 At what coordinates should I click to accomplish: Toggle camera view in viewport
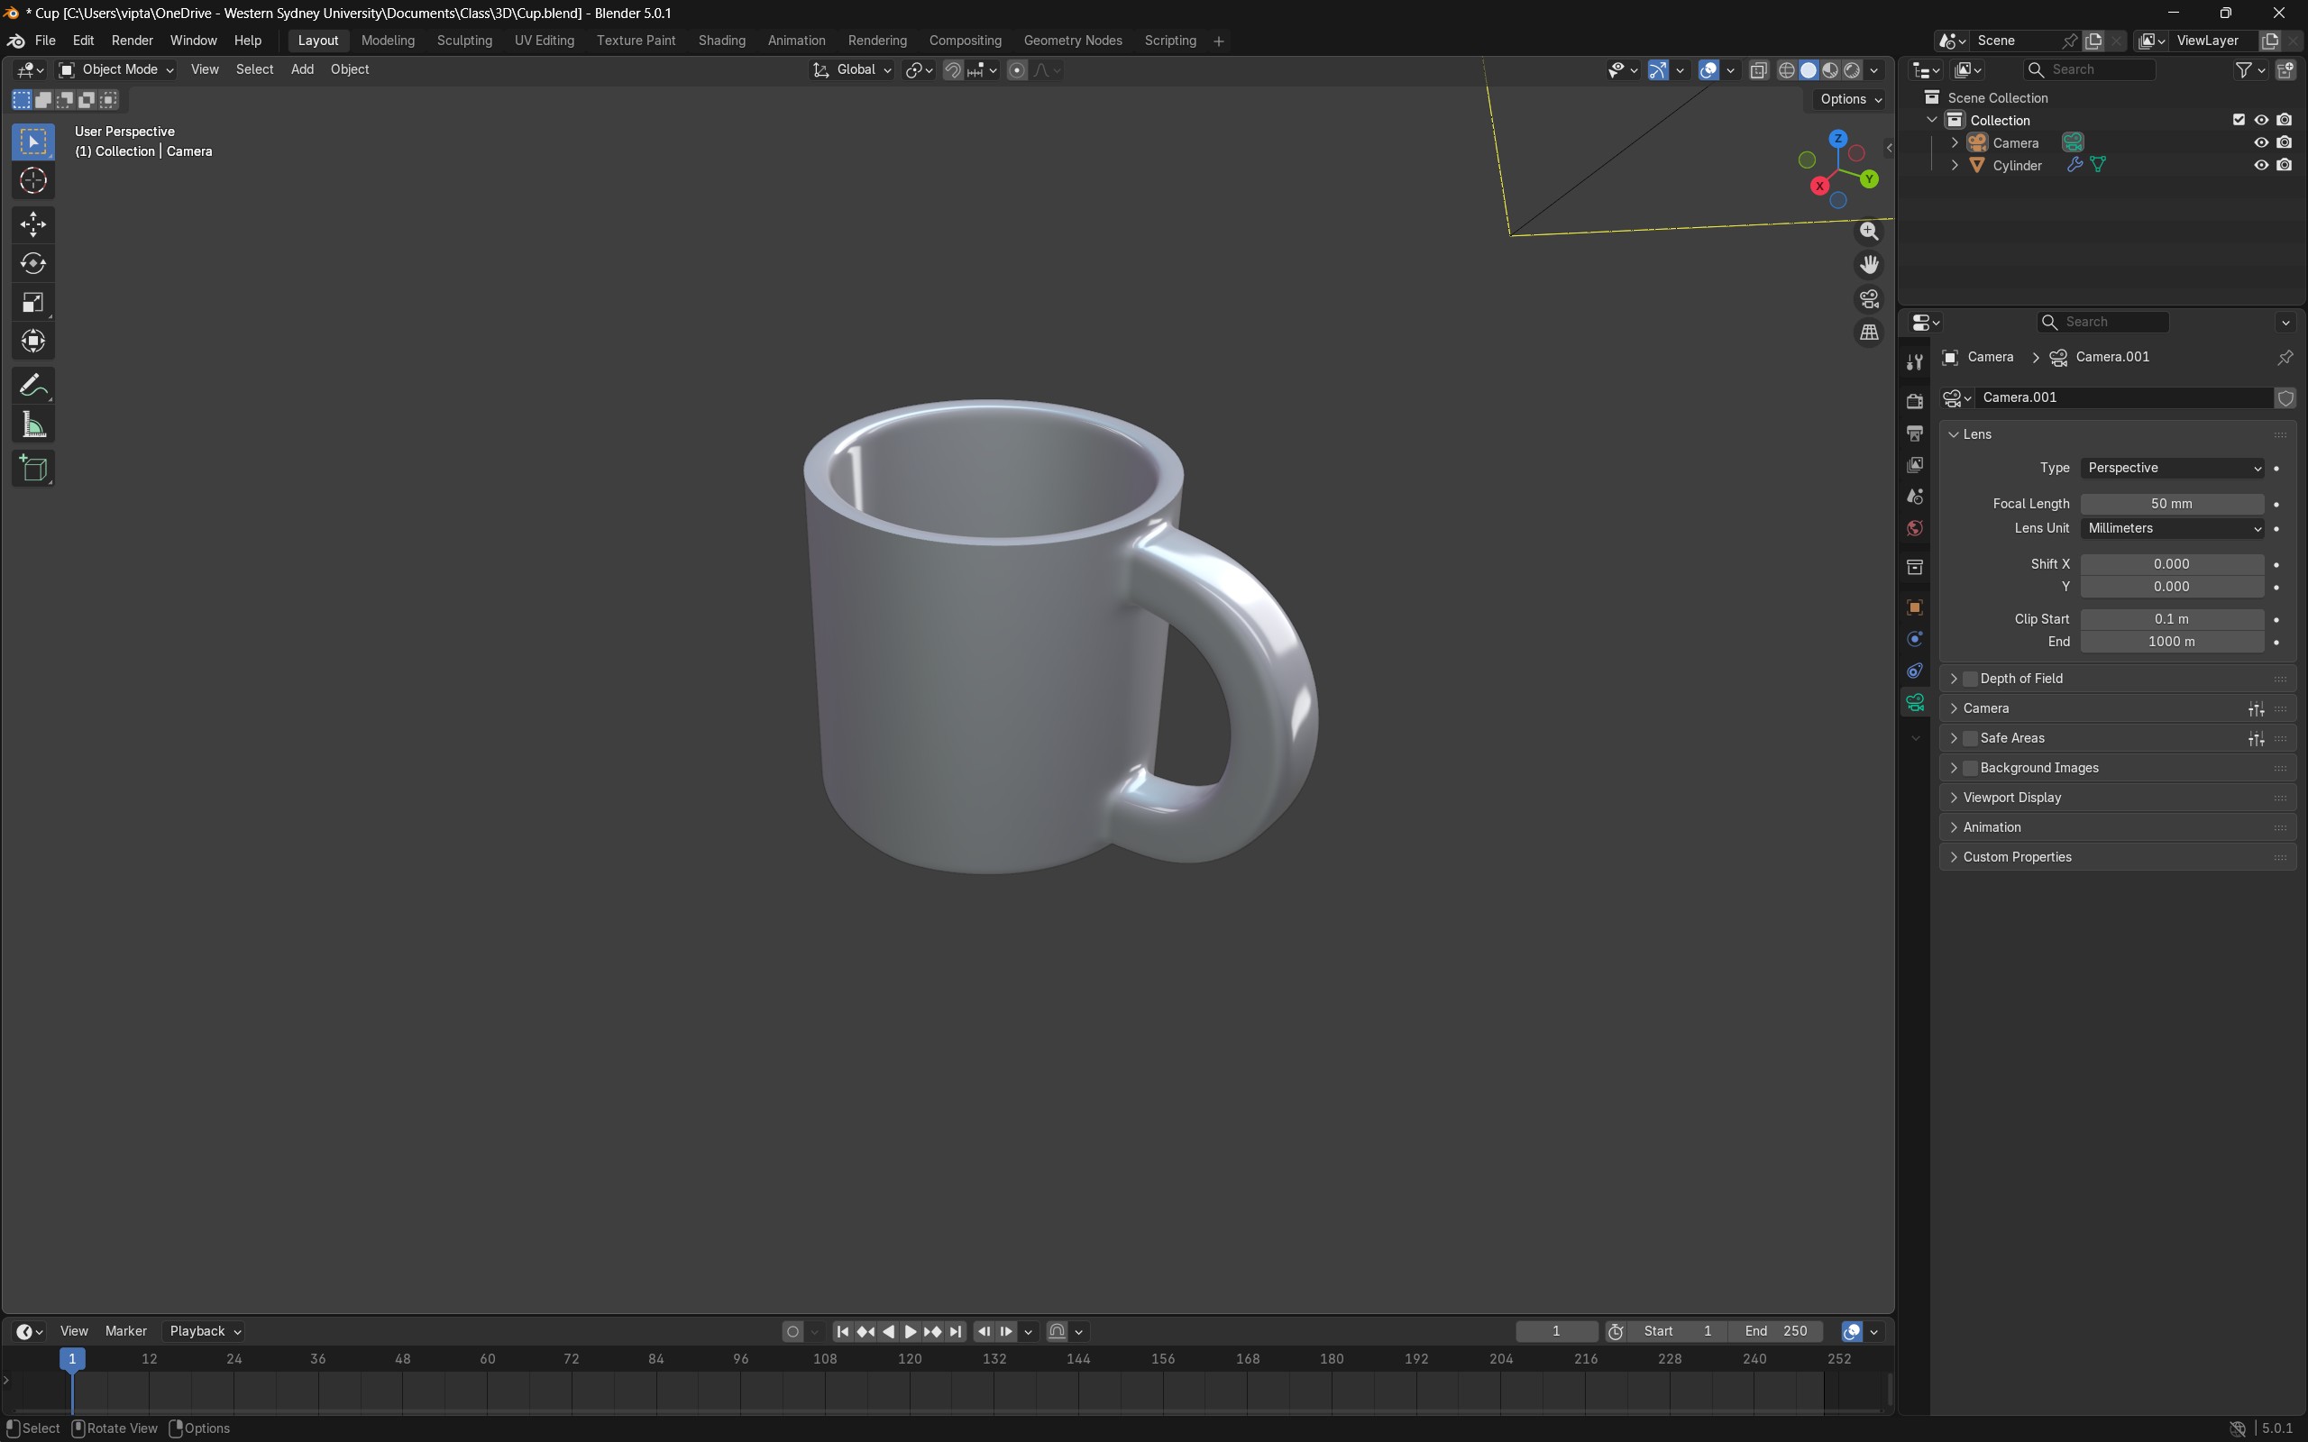(x=1868, y=299)
